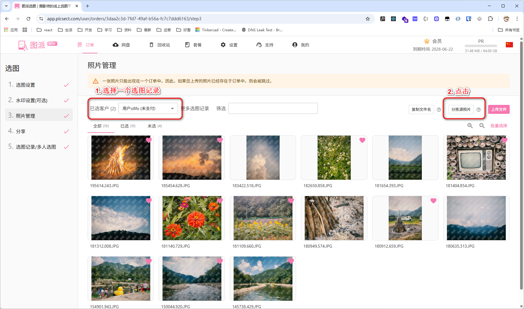Zoom out thumbnails with magnifier minus
This screenshot has height=309, width=524.
[482, 125]
